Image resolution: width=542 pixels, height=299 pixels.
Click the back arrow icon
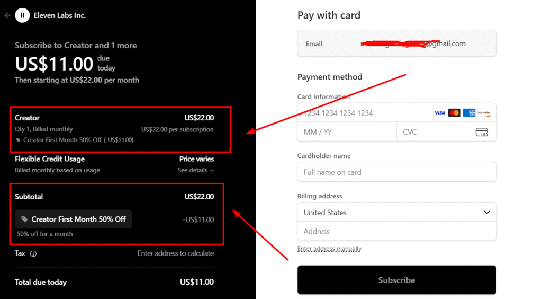point(7,15)
